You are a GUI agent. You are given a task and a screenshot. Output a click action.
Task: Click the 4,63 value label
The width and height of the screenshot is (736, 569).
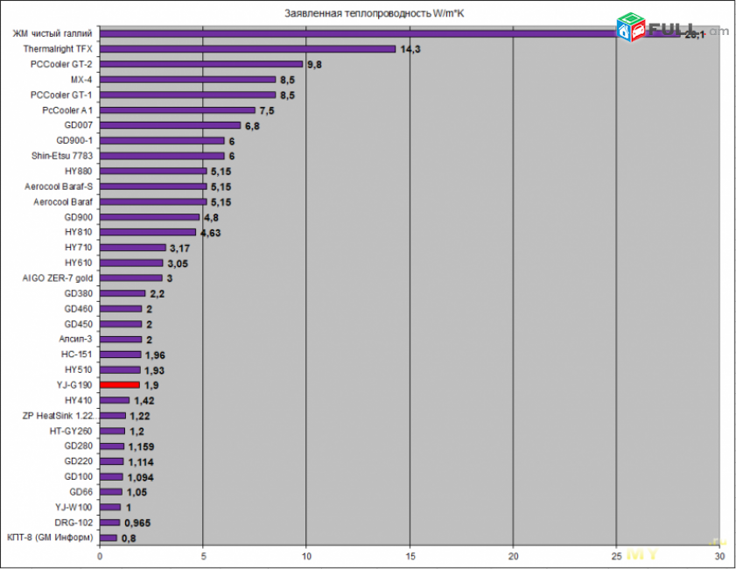210,233
